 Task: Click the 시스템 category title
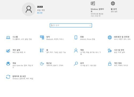(x=15, y=37)
